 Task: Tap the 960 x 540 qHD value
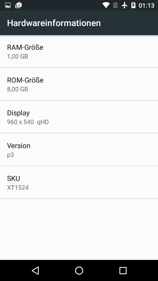coord(28,122)
